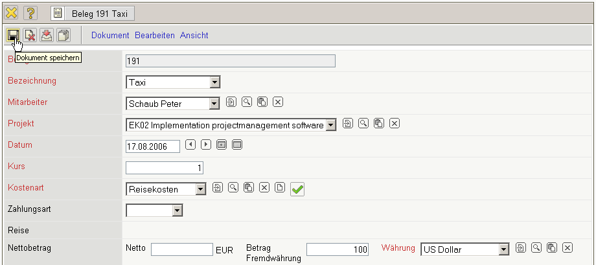
Task: Clear the Projekt field with its X icon
Action: point(395,123)
